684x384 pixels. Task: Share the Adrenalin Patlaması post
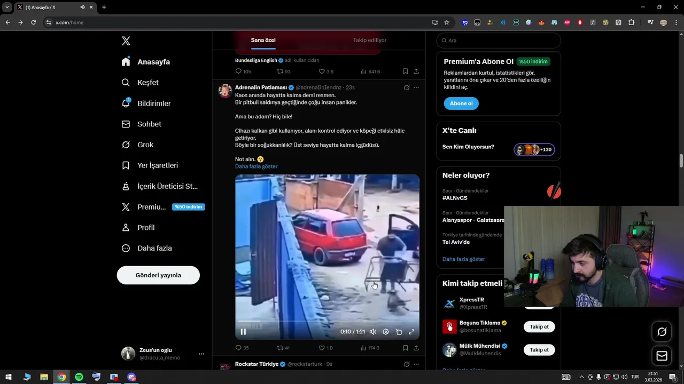point(416,348)
